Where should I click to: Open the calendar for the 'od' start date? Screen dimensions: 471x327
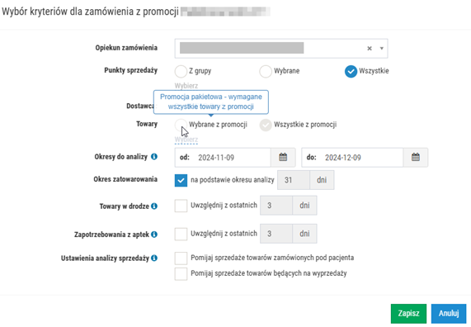(283, 158)
